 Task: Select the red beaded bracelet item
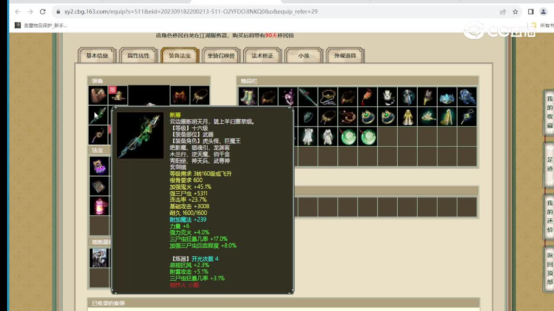(x=348, y=117)
